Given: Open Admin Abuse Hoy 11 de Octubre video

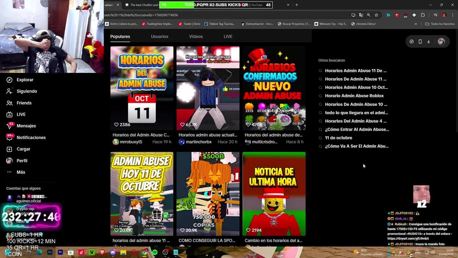Looking at the screenshot, I should point(142,194).
